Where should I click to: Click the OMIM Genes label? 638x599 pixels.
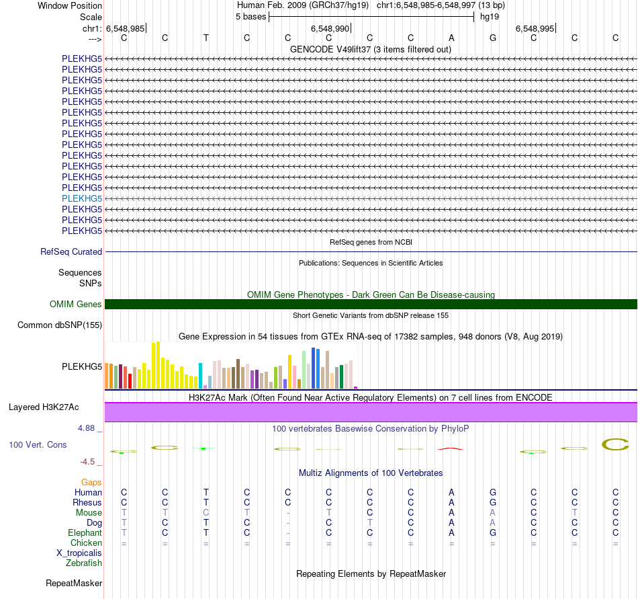point(75,304)
